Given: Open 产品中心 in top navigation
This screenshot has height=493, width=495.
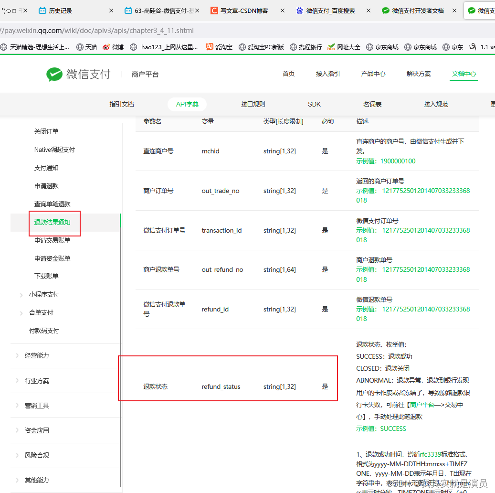Looking at the screenshot, I should (373, 74).
